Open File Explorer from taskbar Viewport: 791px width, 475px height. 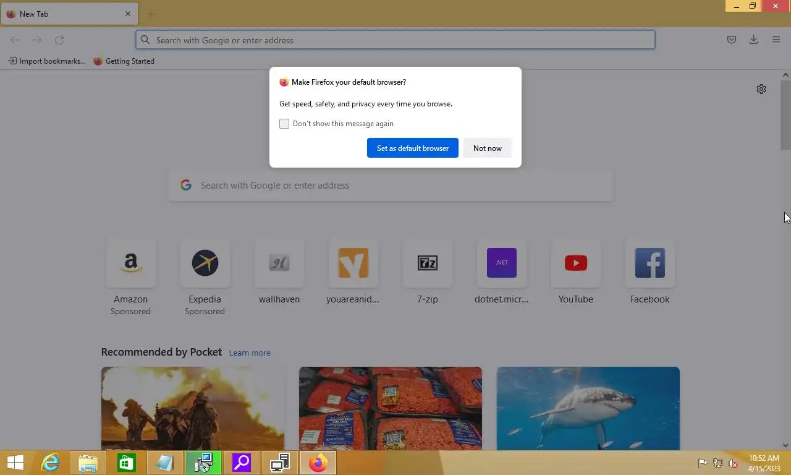[88, 463]
